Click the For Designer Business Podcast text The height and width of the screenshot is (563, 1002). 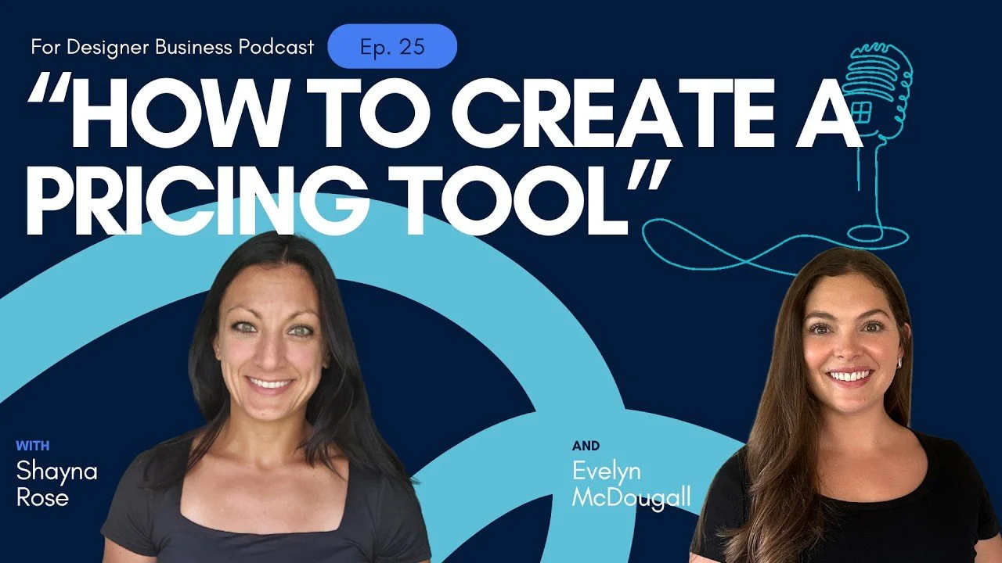tap(172, 47)
